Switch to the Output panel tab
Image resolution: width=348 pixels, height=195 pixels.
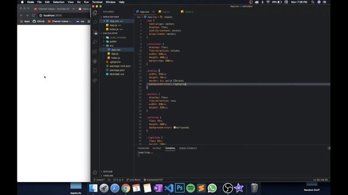click(157, 148)
